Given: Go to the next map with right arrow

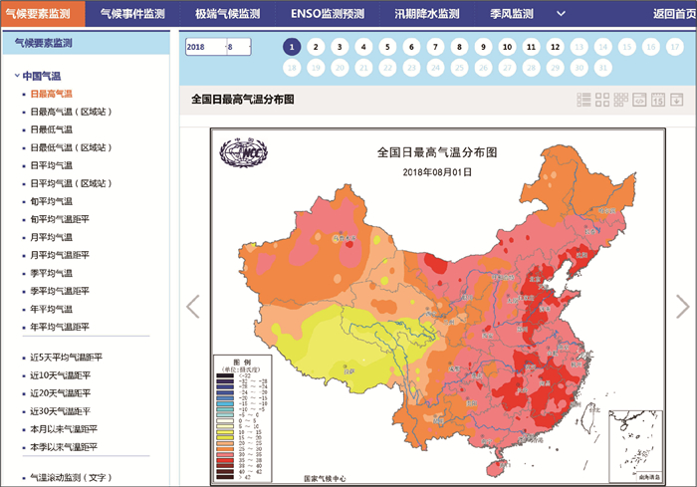Looking at the screenshot, I should pos(682,307).
